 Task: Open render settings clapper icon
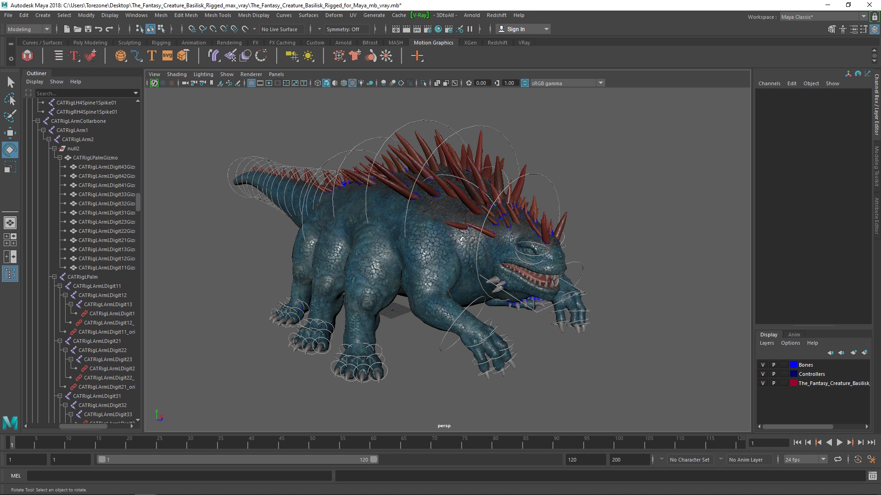point(428,29)
